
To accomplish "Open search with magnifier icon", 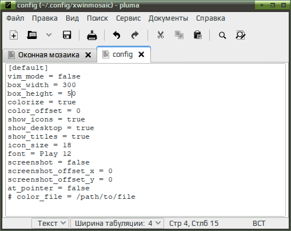I will coord(222,36).
